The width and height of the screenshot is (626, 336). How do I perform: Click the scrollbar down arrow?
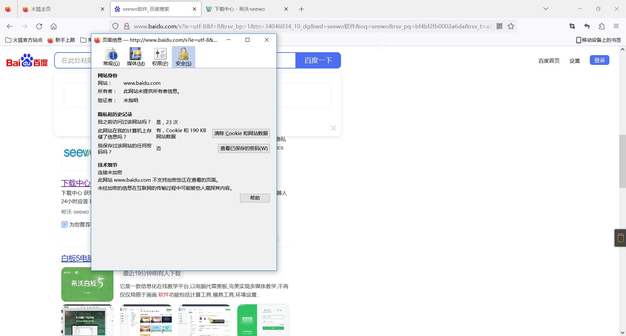pos(622,332)
